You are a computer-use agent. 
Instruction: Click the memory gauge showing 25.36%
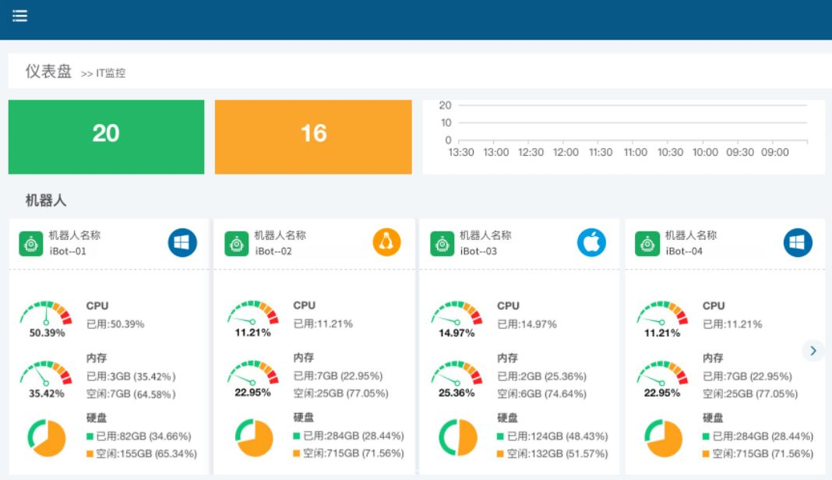coord(457,379)
